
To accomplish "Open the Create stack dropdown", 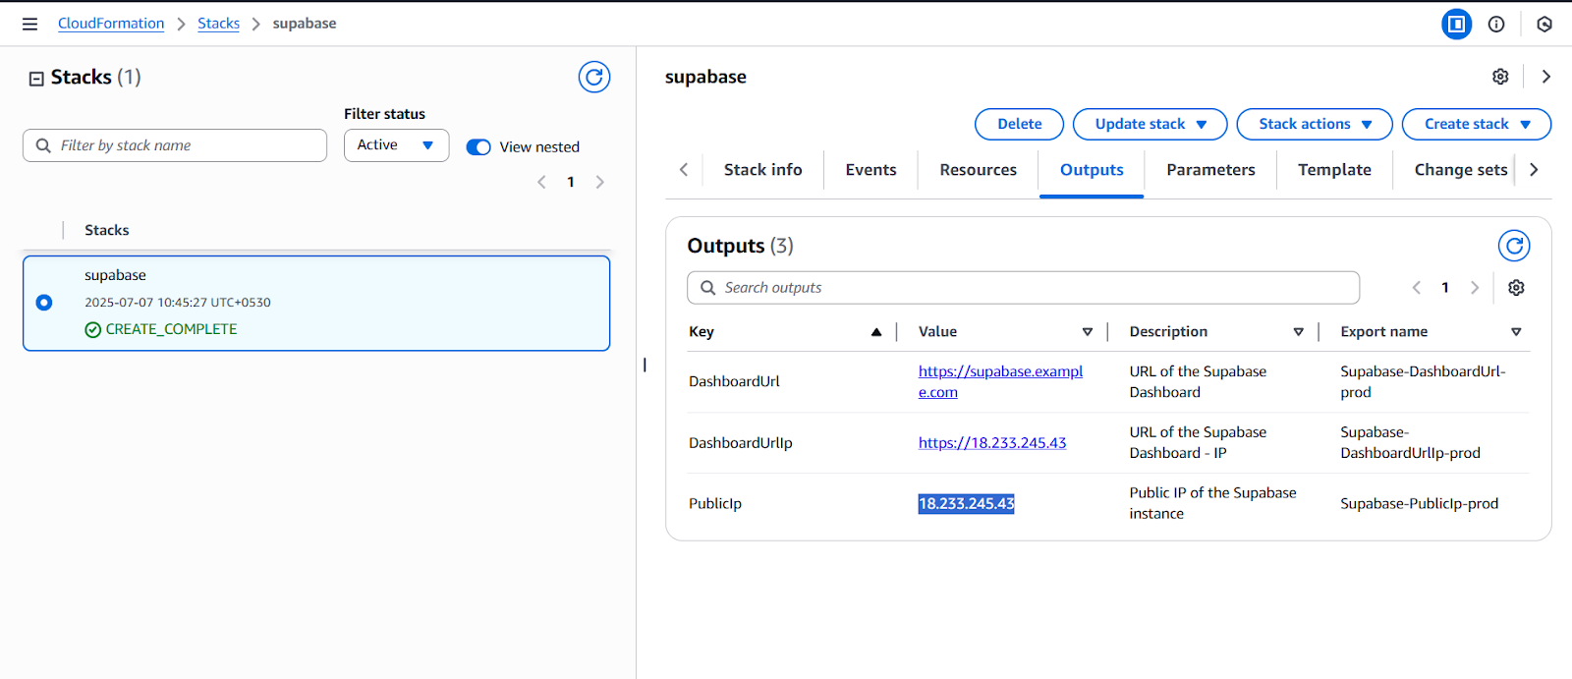I will [1477, 124].
